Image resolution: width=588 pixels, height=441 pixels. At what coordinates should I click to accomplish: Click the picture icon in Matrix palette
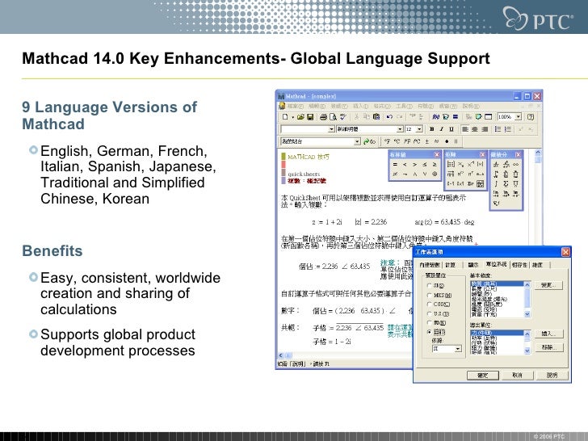pyautogui.click(x=481, y=184)
